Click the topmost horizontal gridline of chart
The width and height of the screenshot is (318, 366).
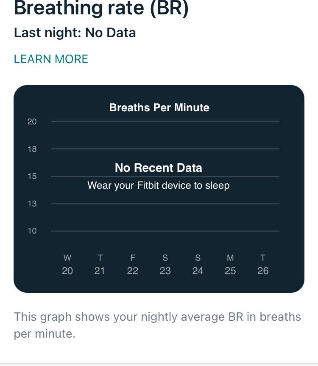165,122
